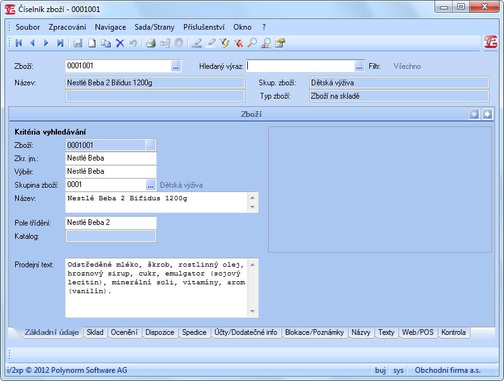The width and height of the screenshot is (504, 381).
Task: Open the ? help menu
Action: [264, 27]
